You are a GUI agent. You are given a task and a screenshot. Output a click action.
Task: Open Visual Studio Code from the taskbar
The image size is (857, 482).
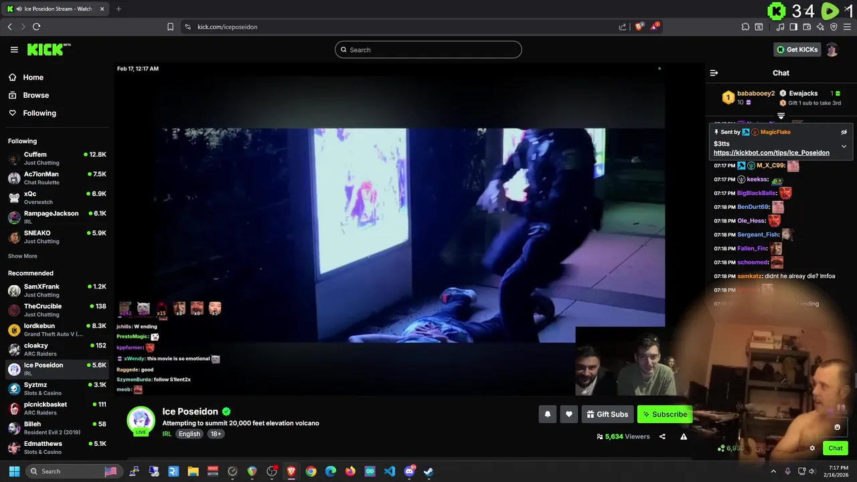(390, 471)
